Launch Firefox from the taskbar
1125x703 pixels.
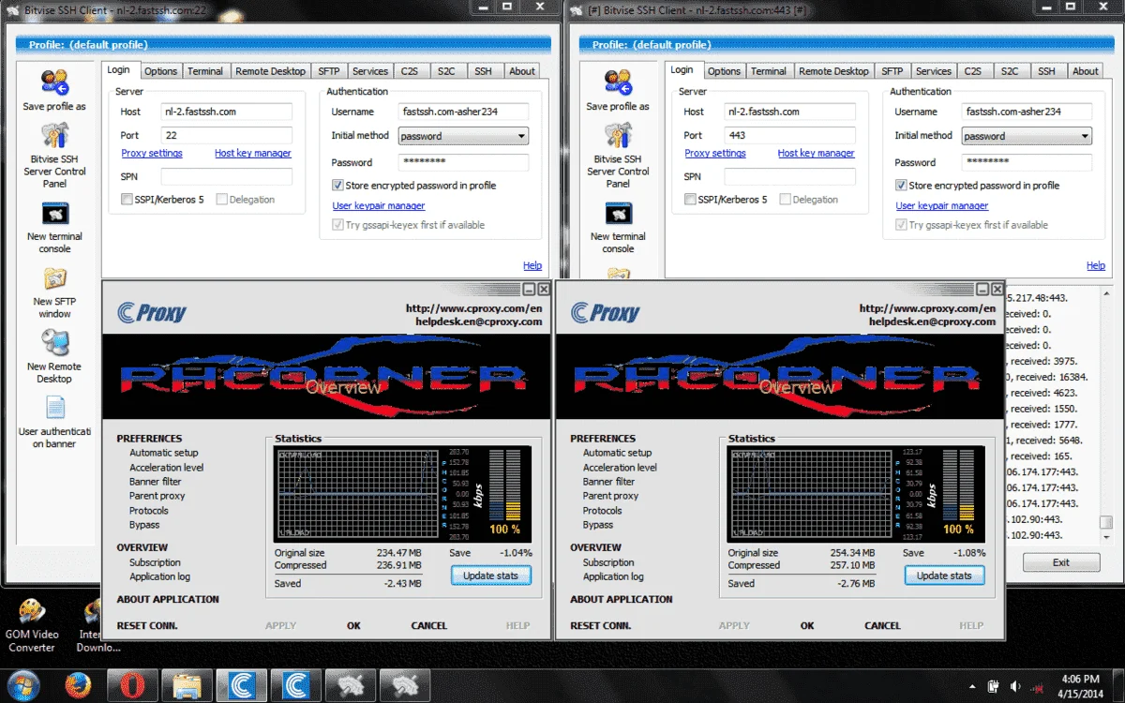point(78,685)
